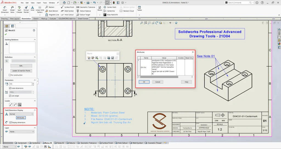The height and width of the screenshot is (149, 281).
Task: Toggle the For construction checkbox
Action: (x=10, y=75)
